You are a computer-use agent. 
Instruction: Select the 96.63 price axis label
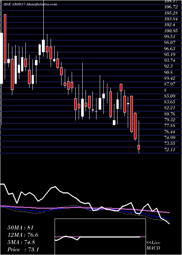170,48
